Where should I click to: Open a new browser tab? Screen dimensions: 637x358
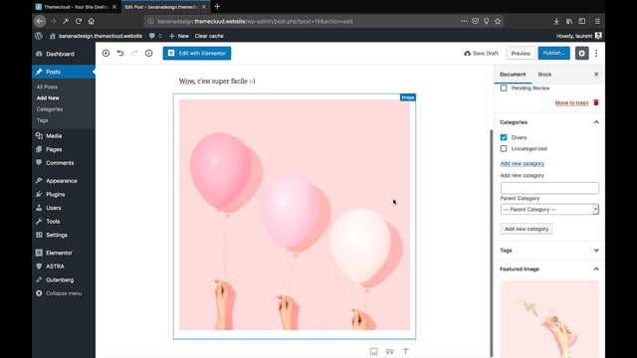pyautogui.click(x=217, y=7)
